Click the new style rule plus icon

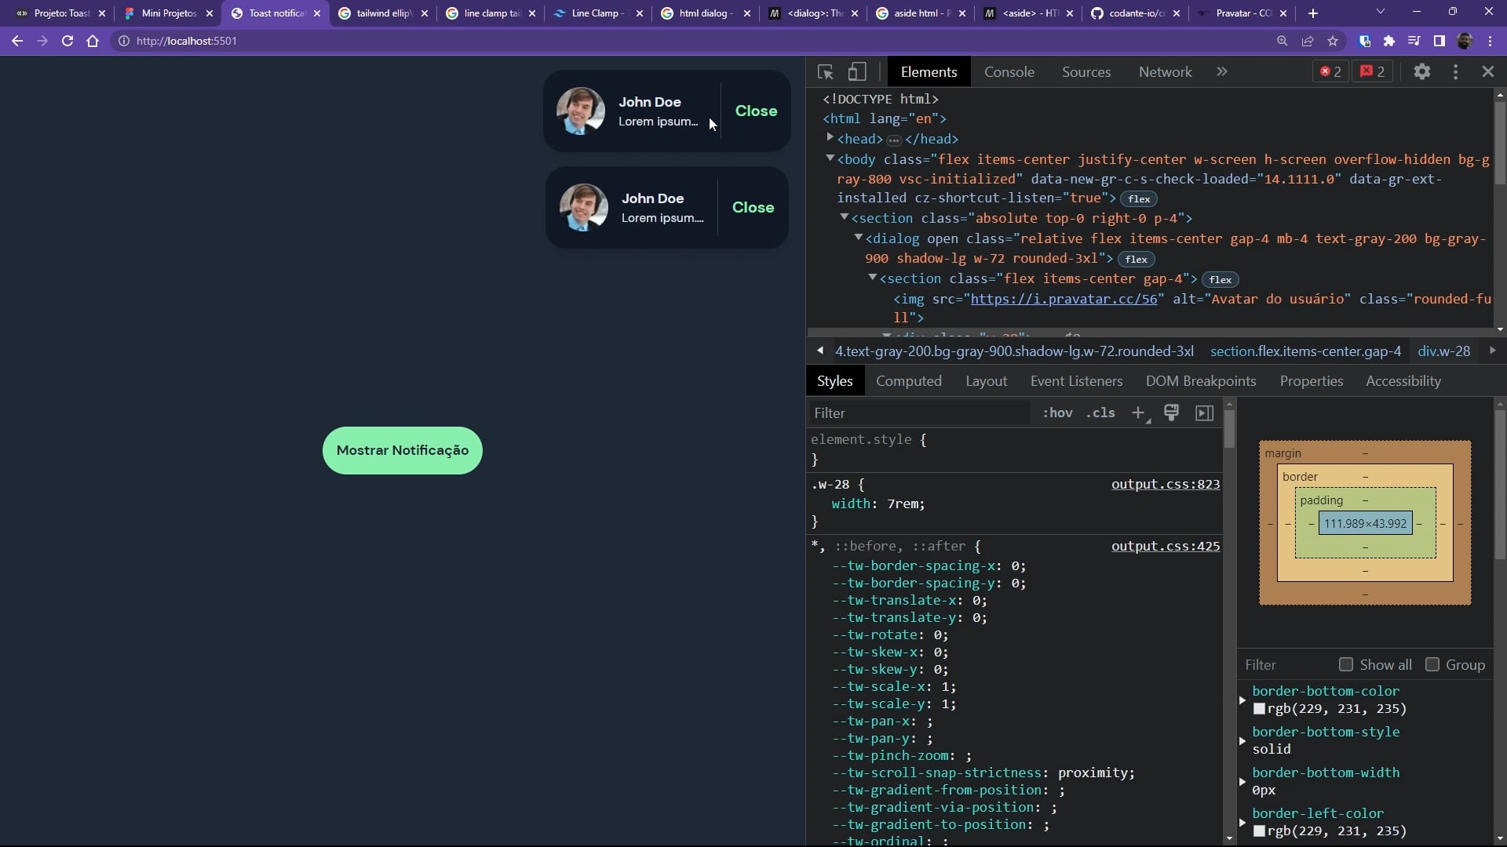(1137, 413)
